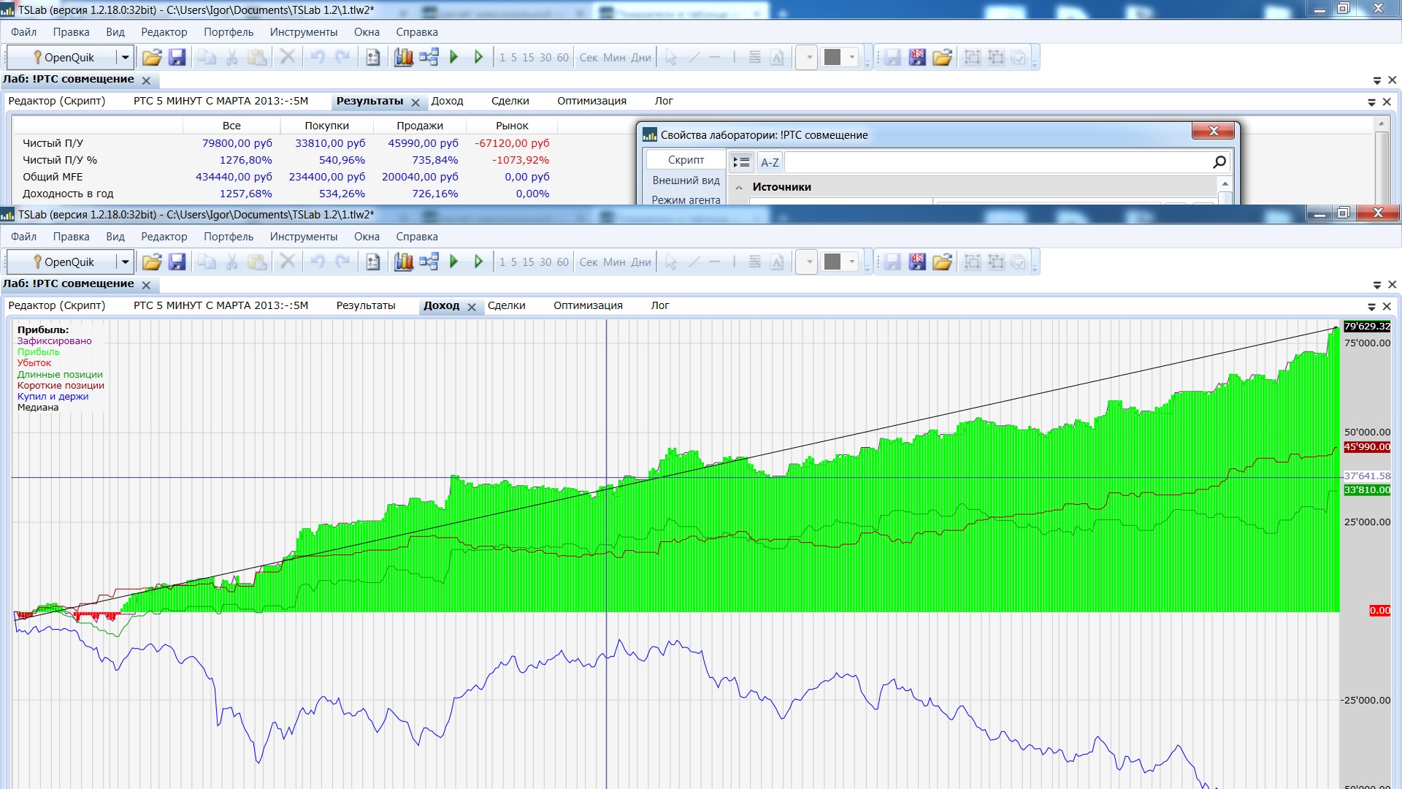Image resolution: width=1402 pixels, height=789 pixels.
Task: Open script properties icon in lower toolbar
Action: (x=373, y=262)
